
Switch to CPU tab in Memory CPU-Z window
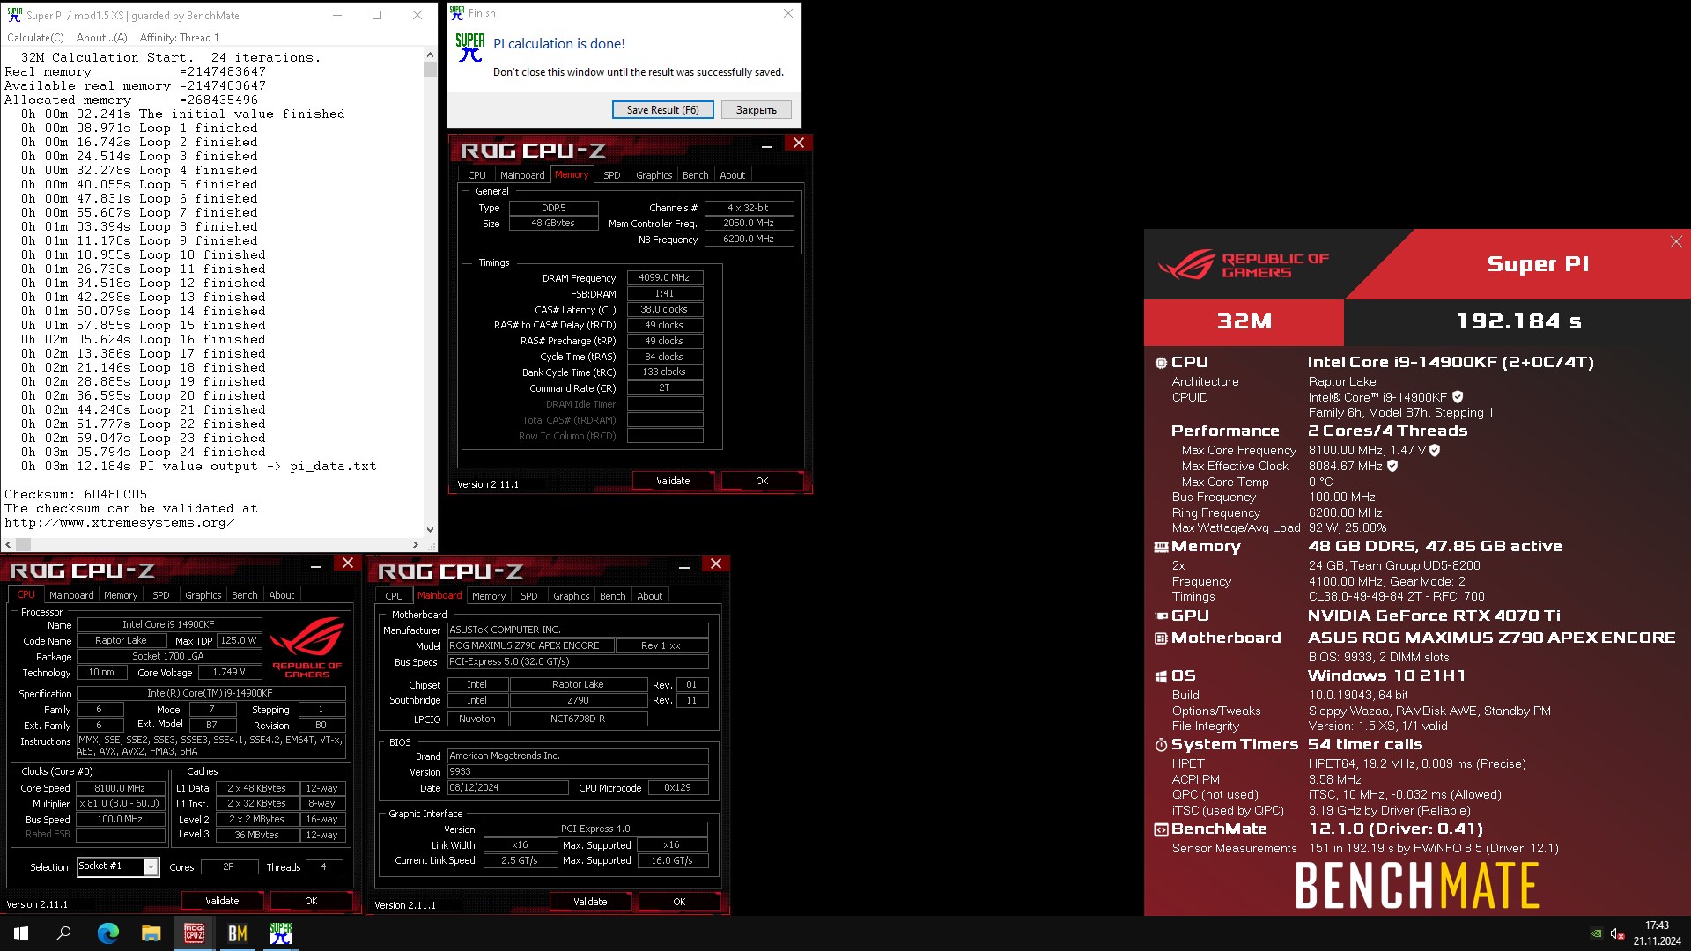point(476,175)
